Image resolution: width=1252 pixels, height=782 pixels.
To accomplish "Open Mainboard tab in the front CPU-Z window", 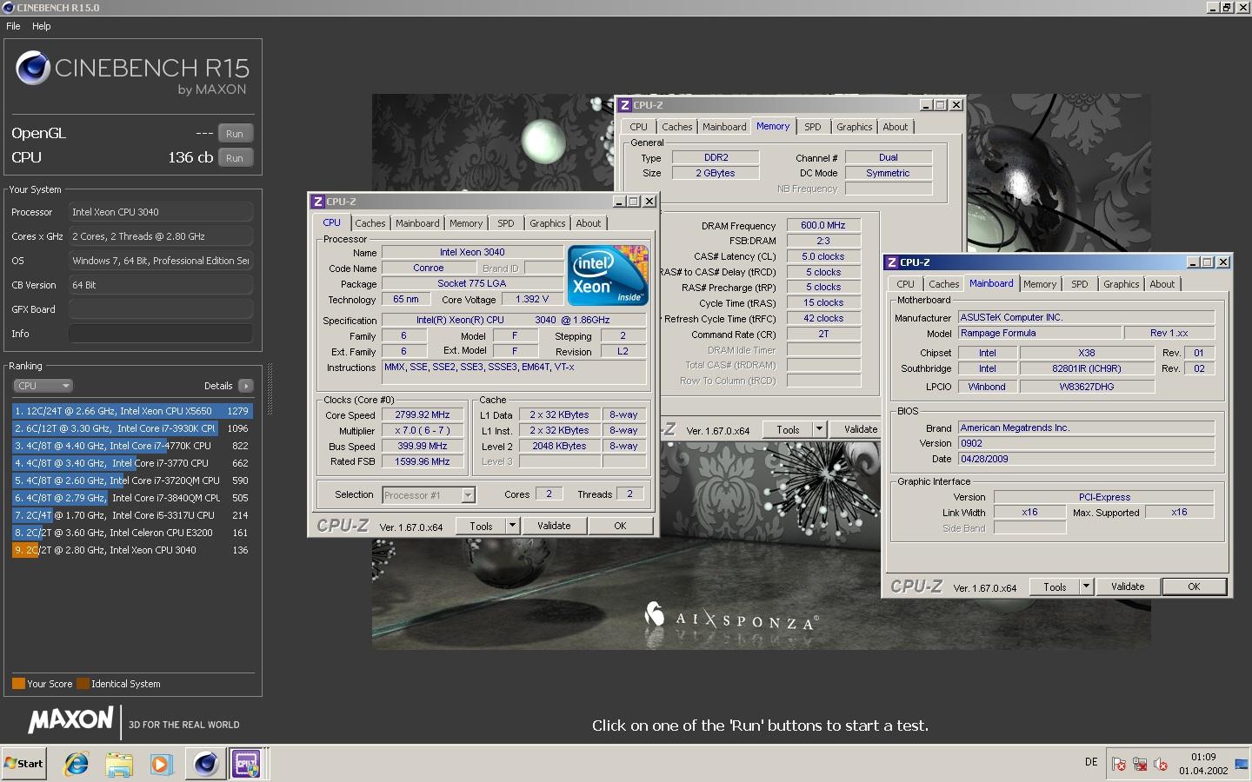I will [x=417, y=223].
